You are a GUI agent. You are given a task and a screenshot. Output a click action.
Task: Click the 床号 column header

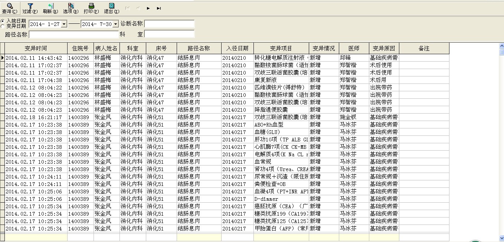click(161, 48)
